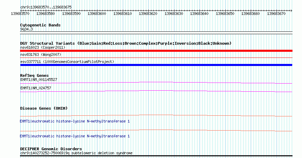
Task: Open EHMT1|NM_024757 transcript label
Action: point(36,88)
